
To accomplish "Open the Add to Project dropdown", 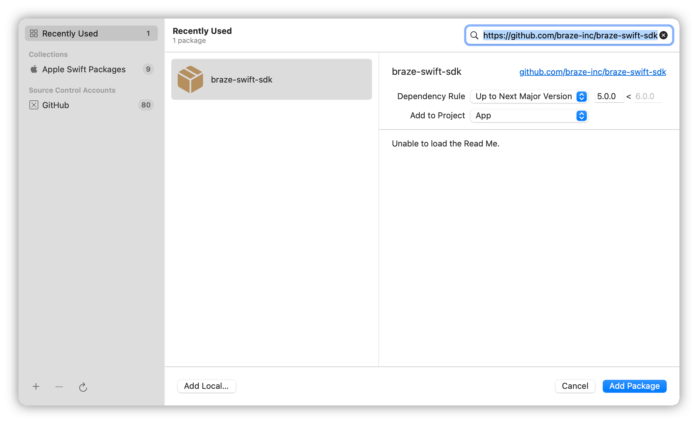I will pyautogui.click(x=529, y=115).
